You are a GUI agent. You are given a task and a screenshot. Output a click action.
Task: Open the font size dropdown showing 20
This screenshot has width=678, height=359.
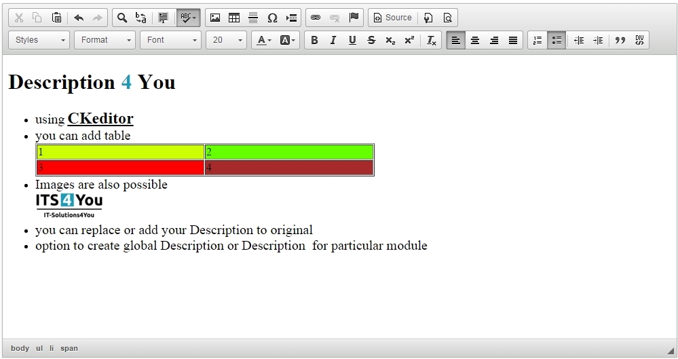tap(226, 40)
